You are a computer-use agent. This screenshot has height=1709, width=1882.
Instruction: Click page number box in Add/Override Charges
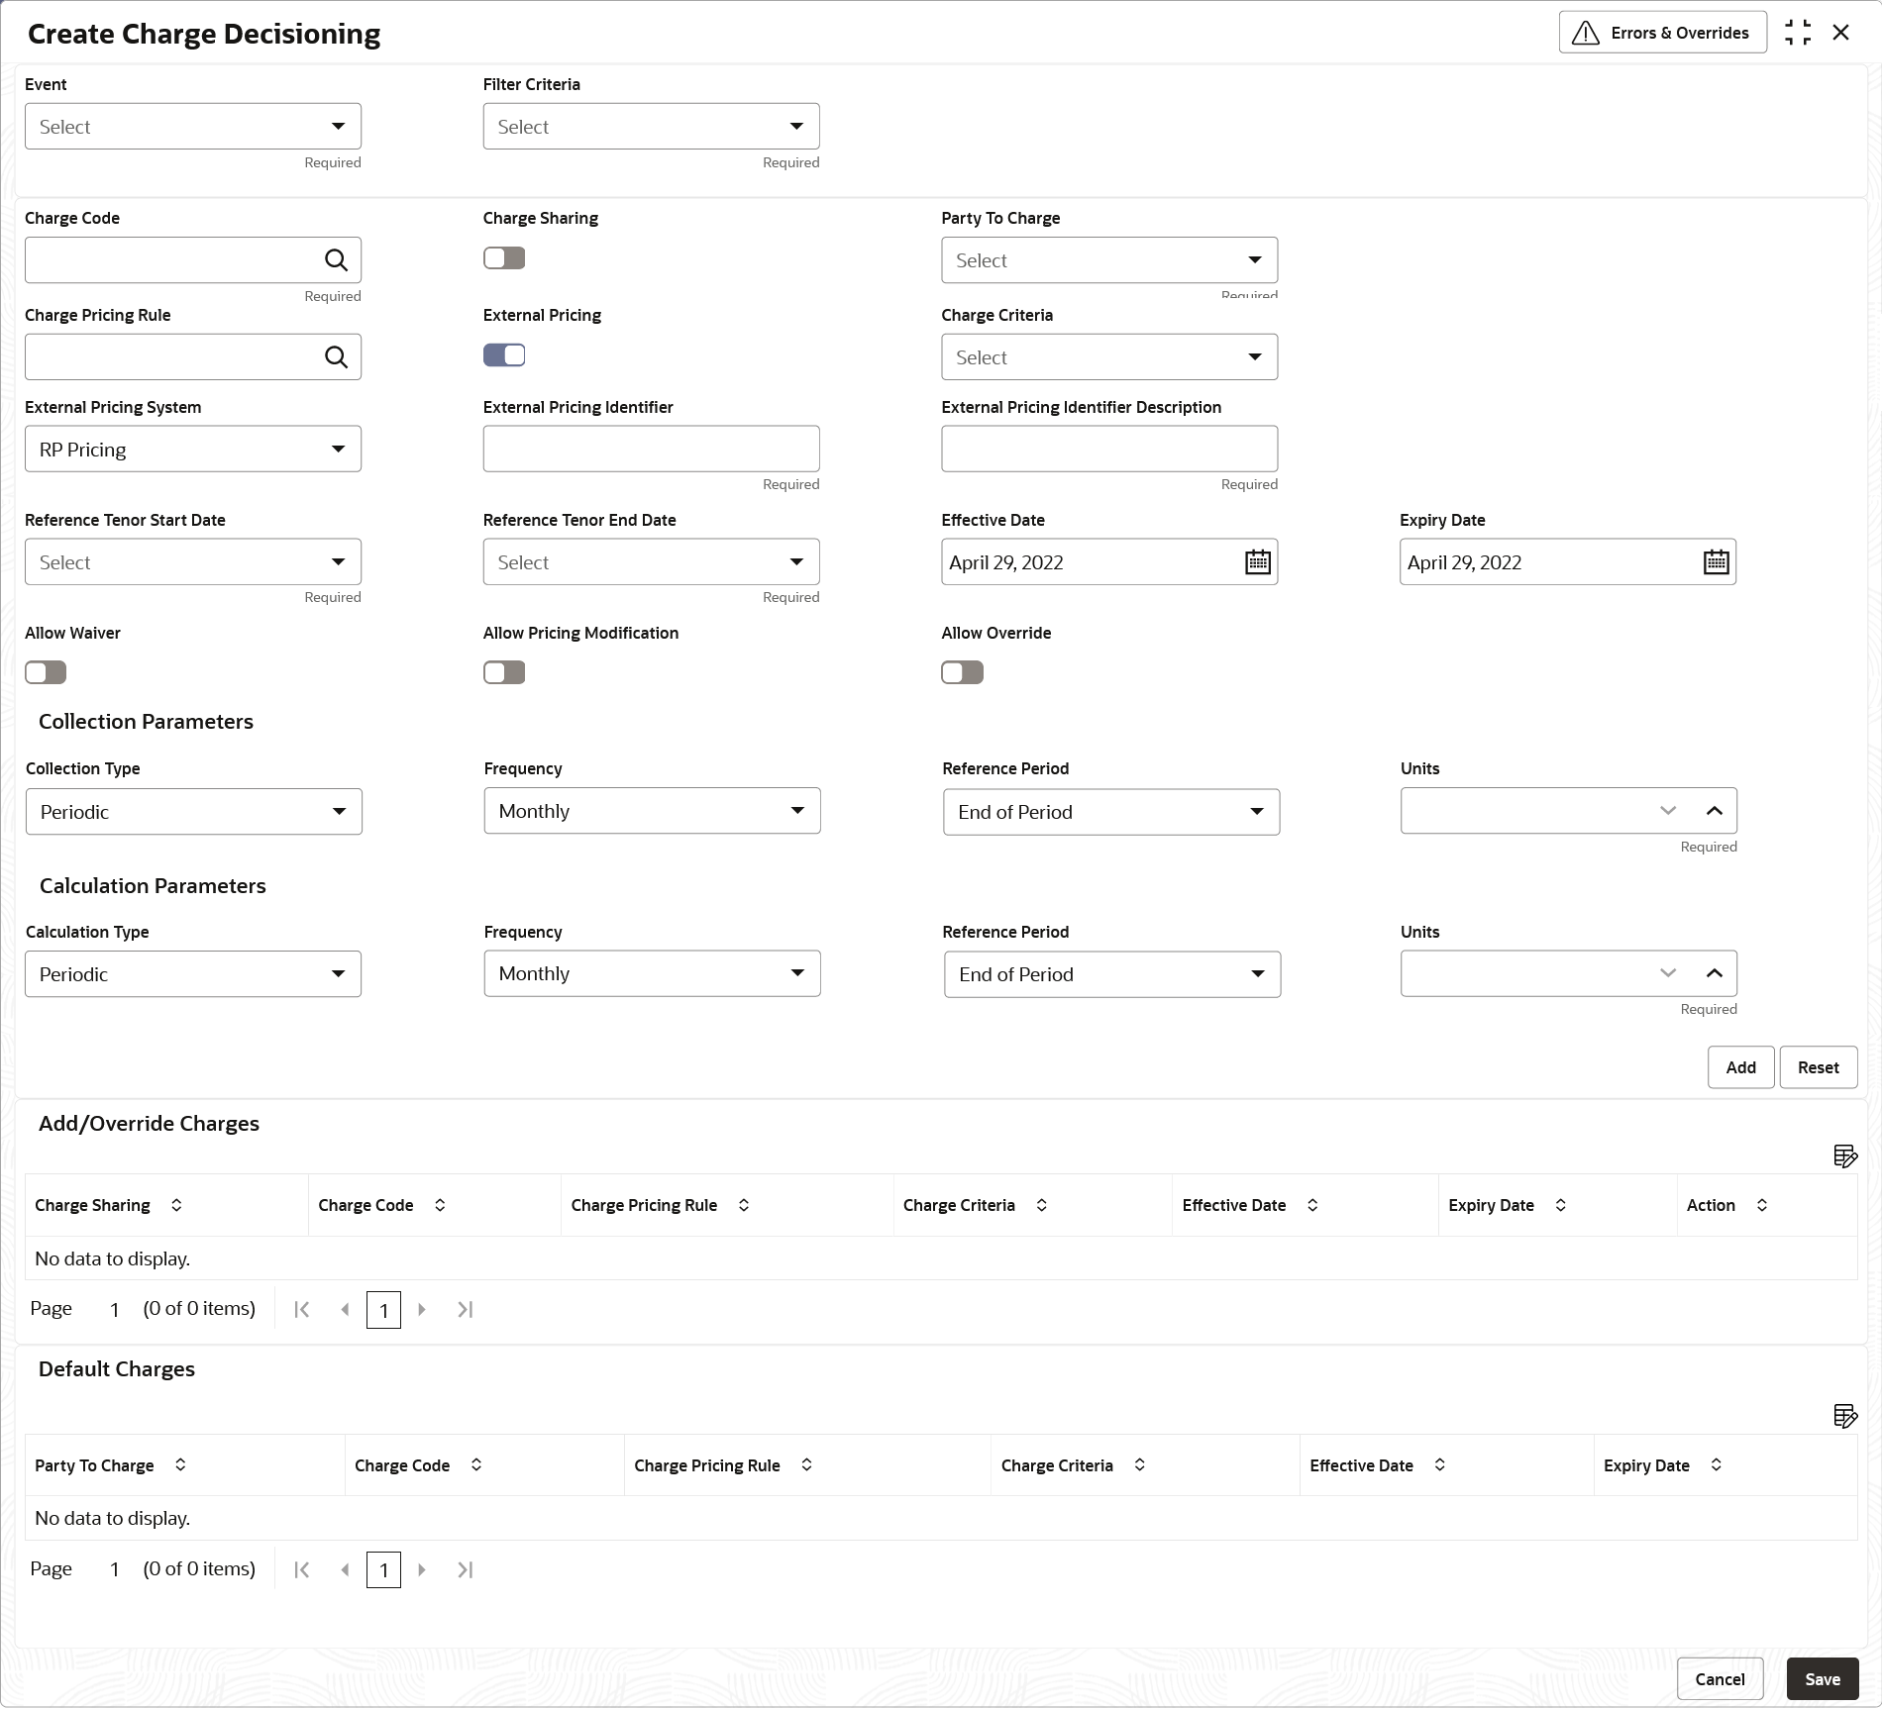(383, 1310)
